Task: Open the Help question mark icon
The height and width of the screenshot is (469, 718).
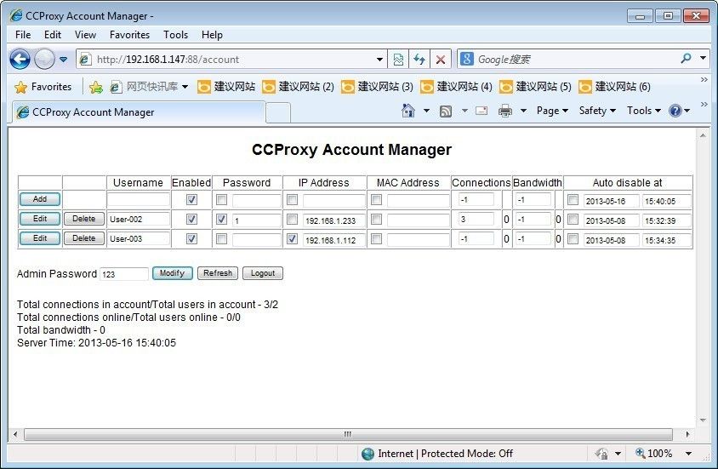Action: (675, 111)
